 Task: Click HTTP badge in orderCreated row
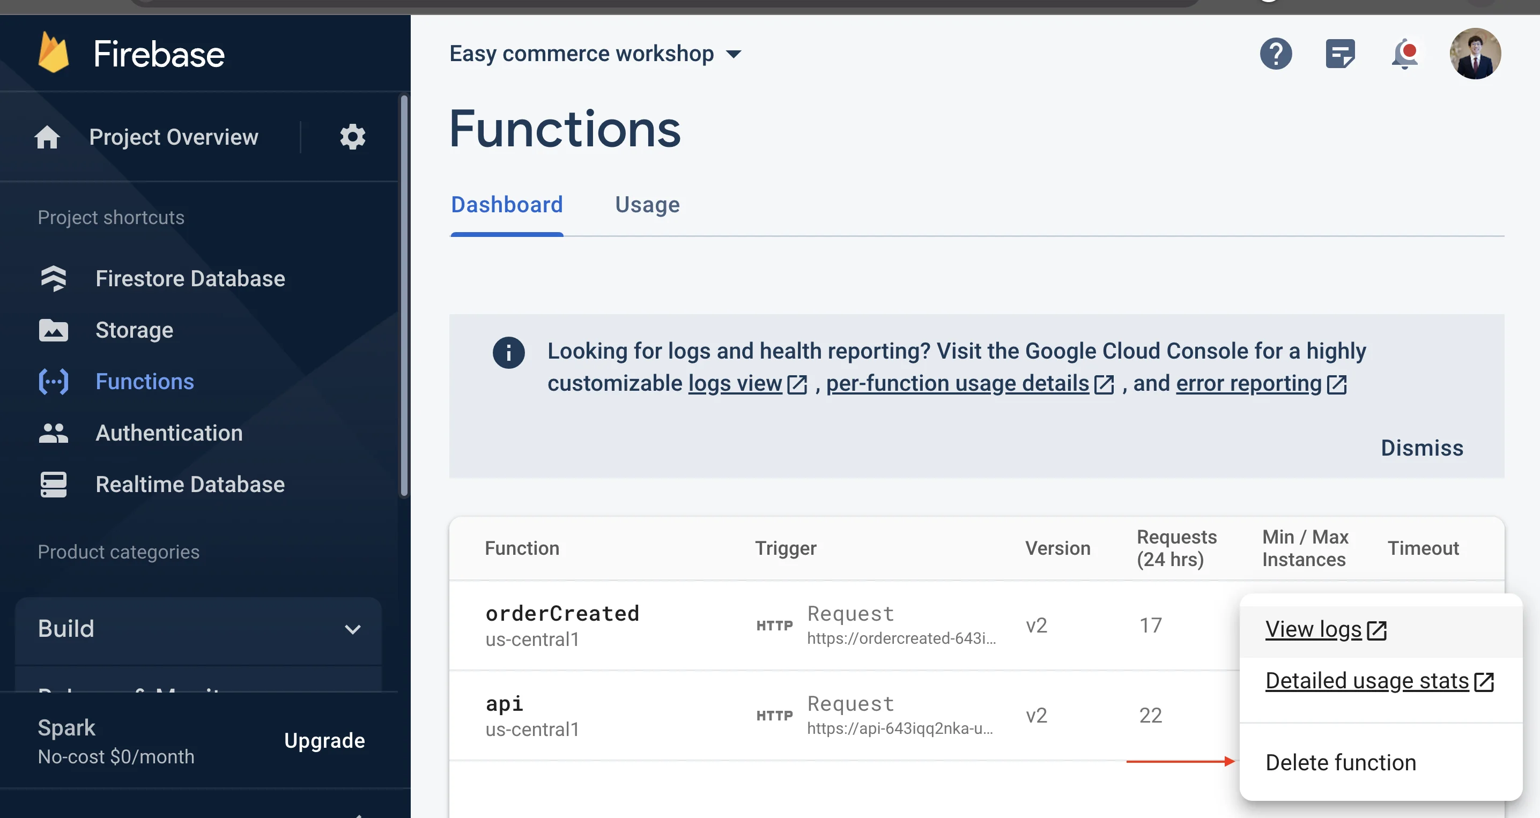point(774,626)
